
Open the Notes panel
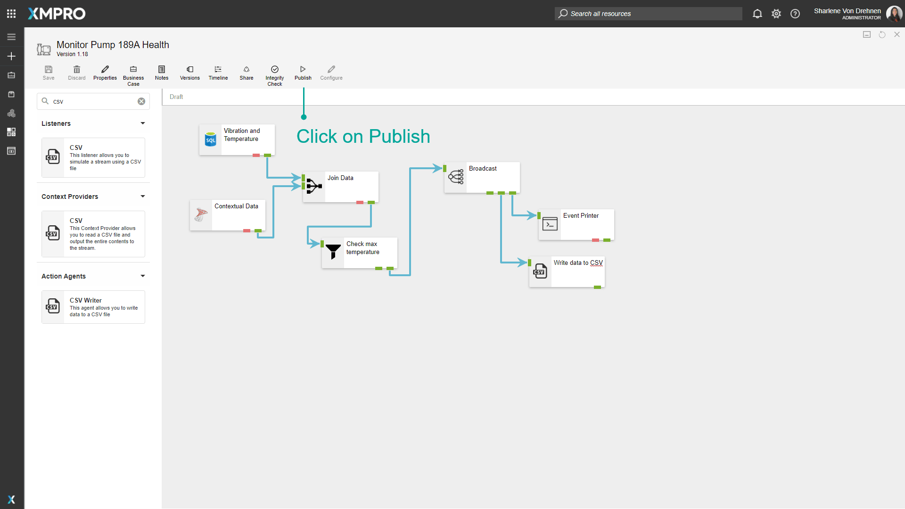tap(162, 73)
